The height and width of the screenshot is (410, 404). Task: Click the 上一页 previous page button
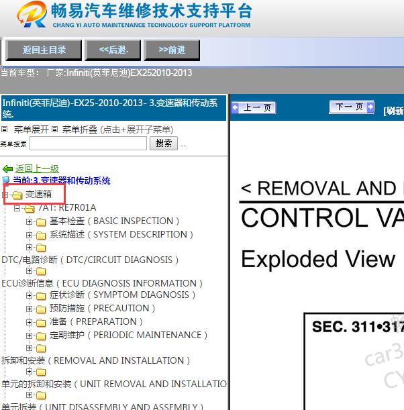254,107
